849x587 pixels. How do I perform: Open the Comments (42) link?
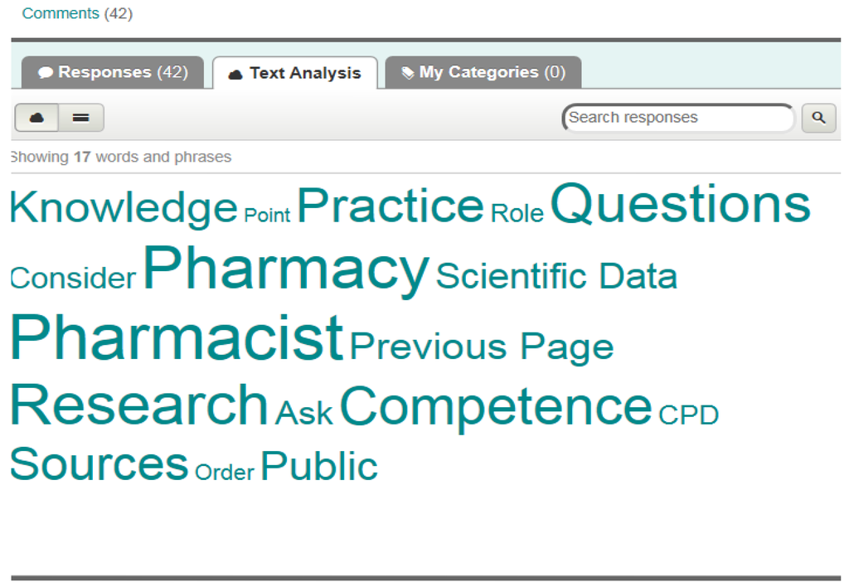click(60, 12)
